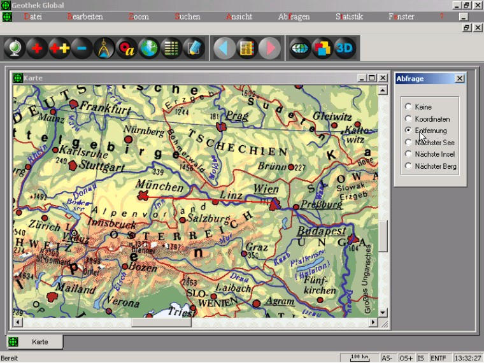This screenshot has width=484, height=363.
Task: Click the globe overview toolbar icon
Action: (x=15, y=48)
